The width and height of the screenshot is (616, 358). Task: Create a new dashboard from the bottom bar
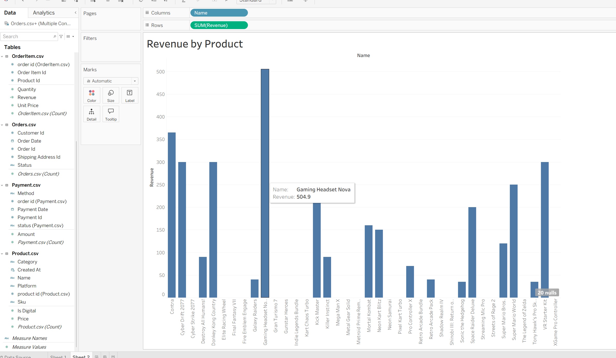point(105,356)
